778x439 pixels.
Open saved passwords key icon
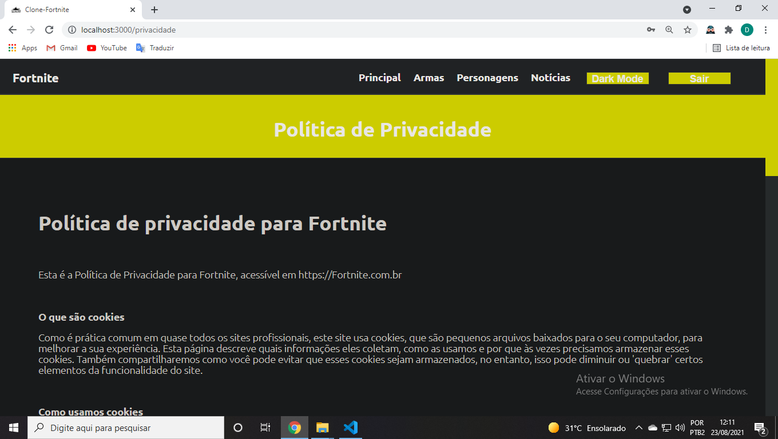click(x=651, y=30)
